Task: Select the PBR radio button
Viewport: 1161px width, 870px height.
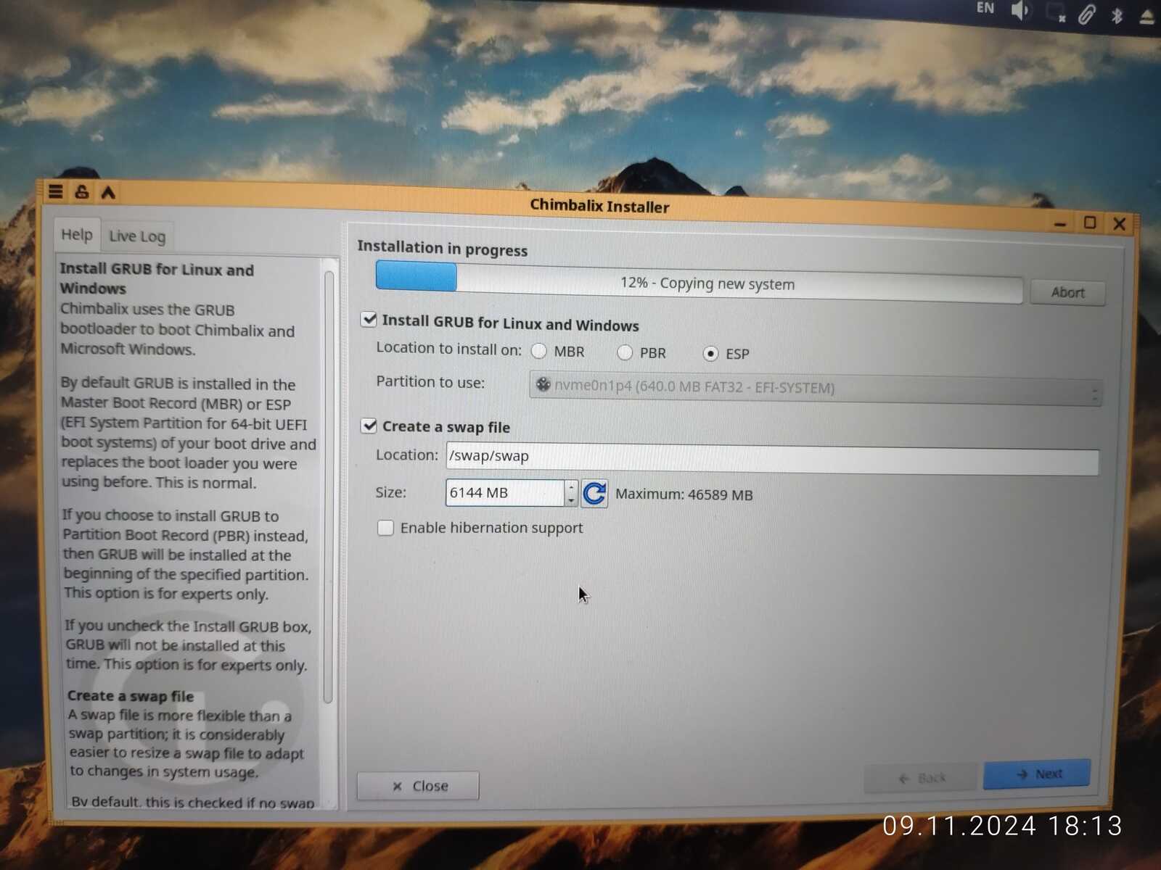Action: pyautogui.click(x=624, y=352)
